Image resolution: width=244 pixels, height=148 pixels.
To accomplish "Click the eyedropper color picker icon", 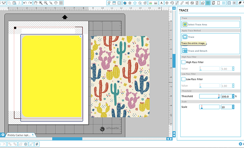I will click(x=31, y=144).
